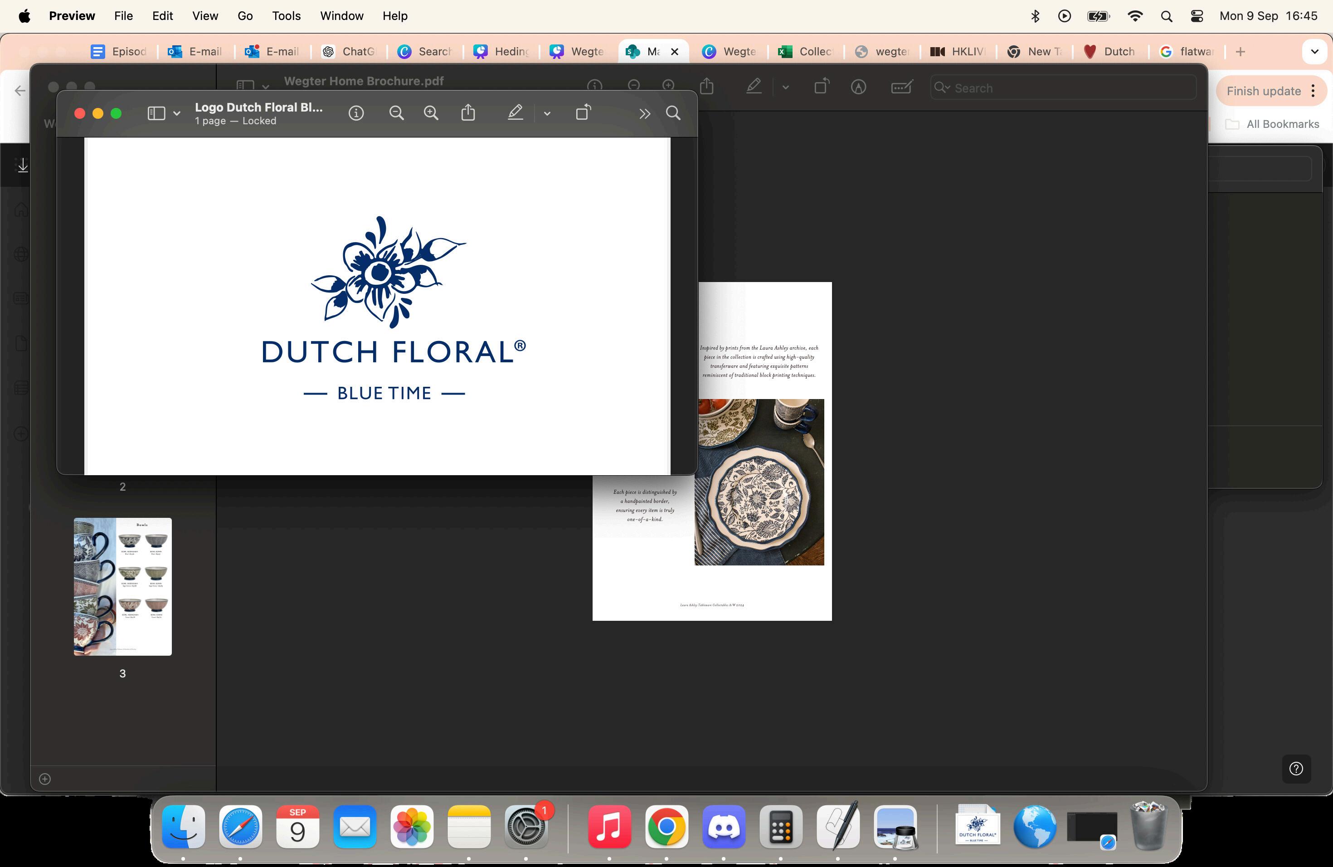Select the page 3 Bowls thumbnail
The image size is (1333, 867).
[123, 586]
